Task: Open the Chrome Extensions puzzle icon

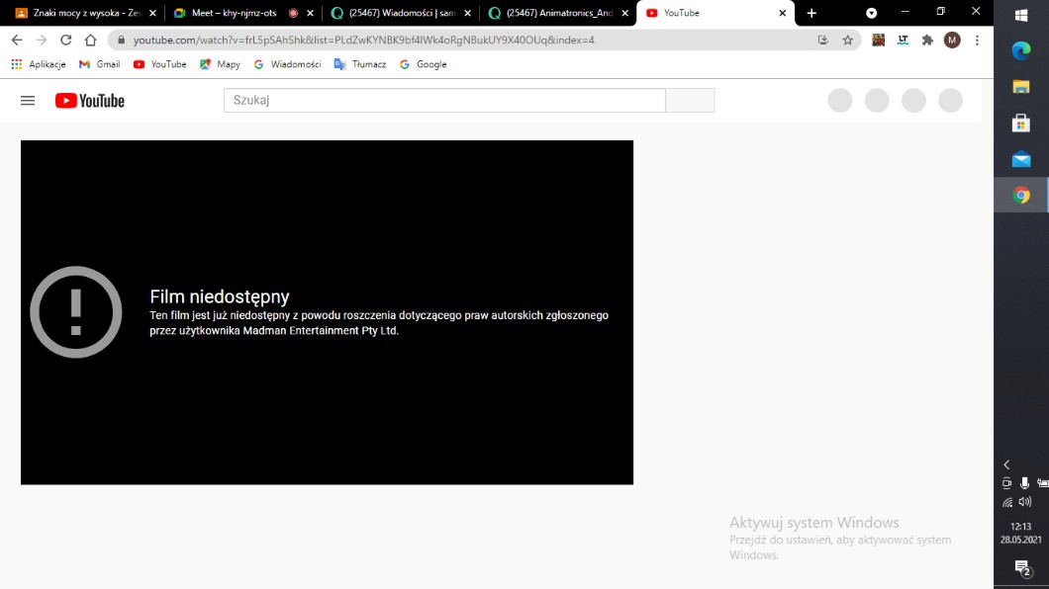Action: point(927,41)
